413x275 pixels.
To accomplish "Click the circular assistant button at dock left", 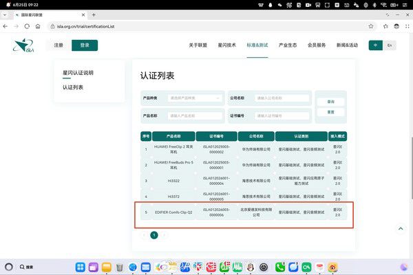I will [9, 267].
